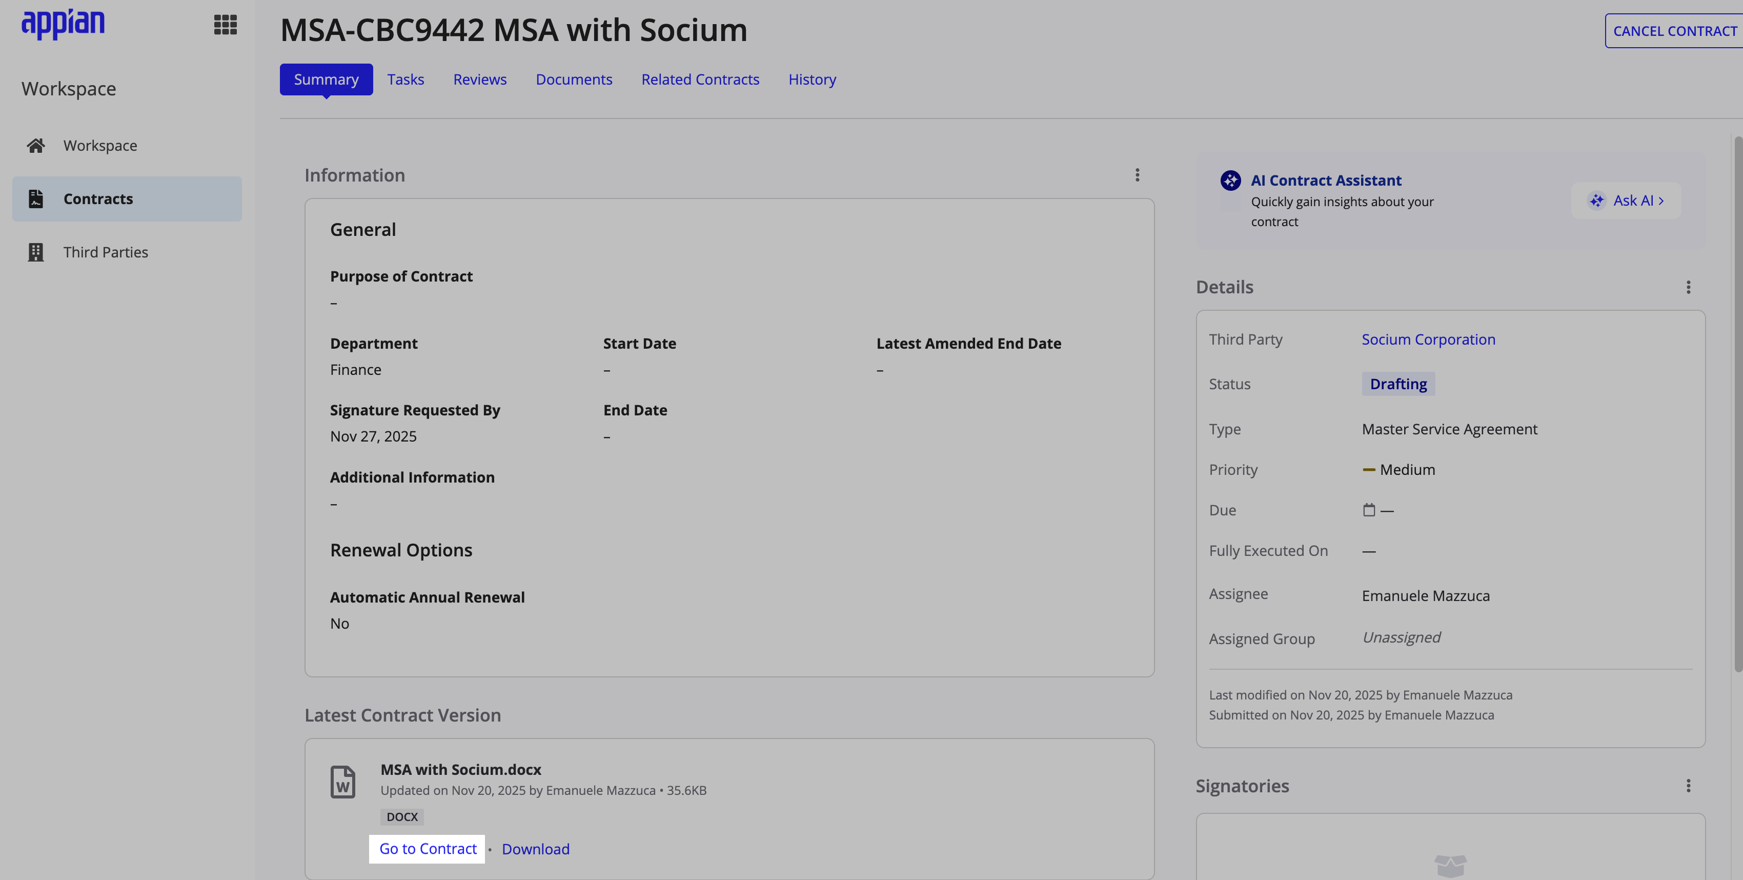This screenshot has width=1743, height=880.
Task: Open the Socium Corporation third party link
Action: point(1428,339)
